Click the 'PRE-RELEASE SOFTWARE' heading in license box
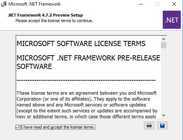Viewport: 183px width, 140px height. point(88,62)
